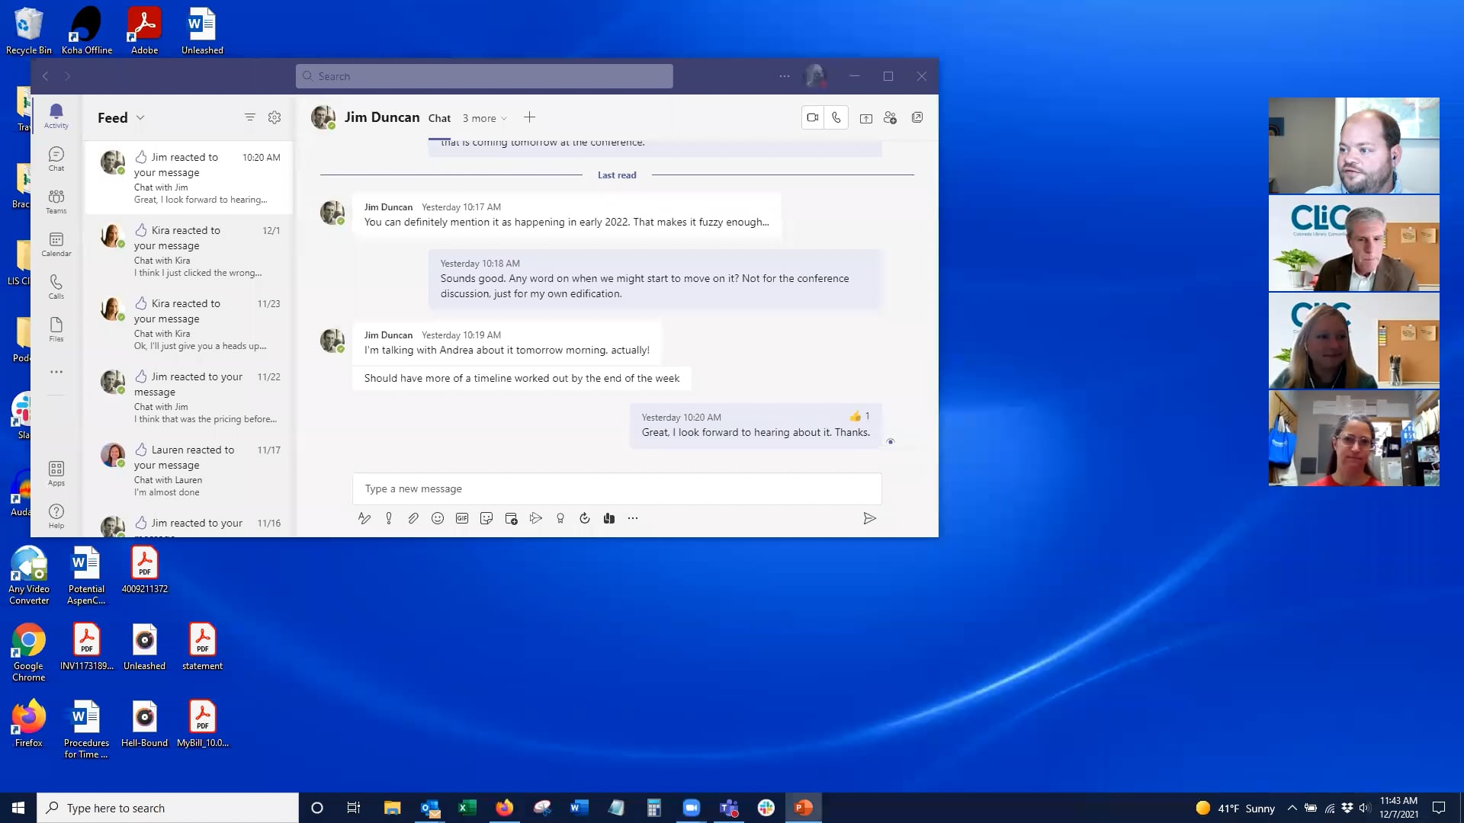Expand the Feed dropdown menu
1464x823 pixels.
140,118
